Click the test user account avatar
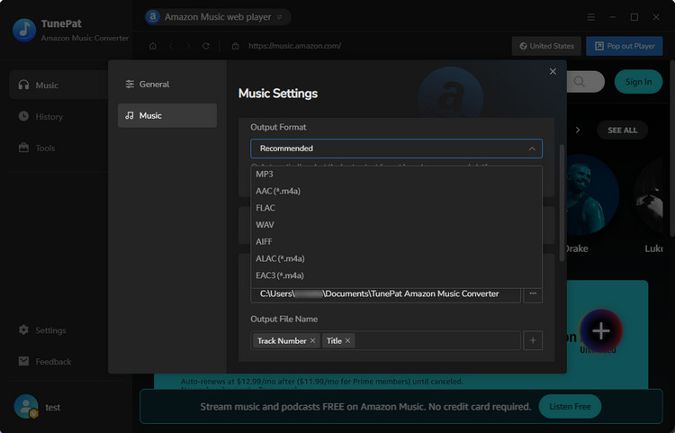Image resolution: width=675 pixels, height=433 pixels. pyautogui.click(x=26, y=406)
